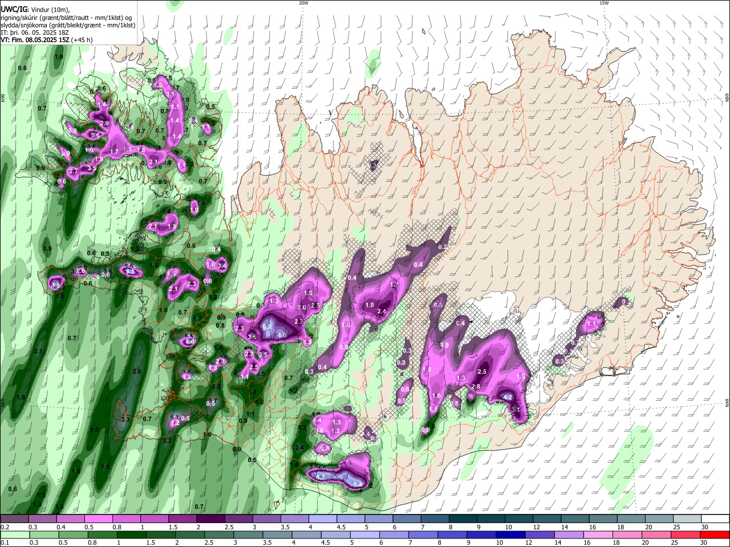Select the lilac 14–16 swatch in lower legend
The width and height of the screenshot is (730, 547).
569,535
